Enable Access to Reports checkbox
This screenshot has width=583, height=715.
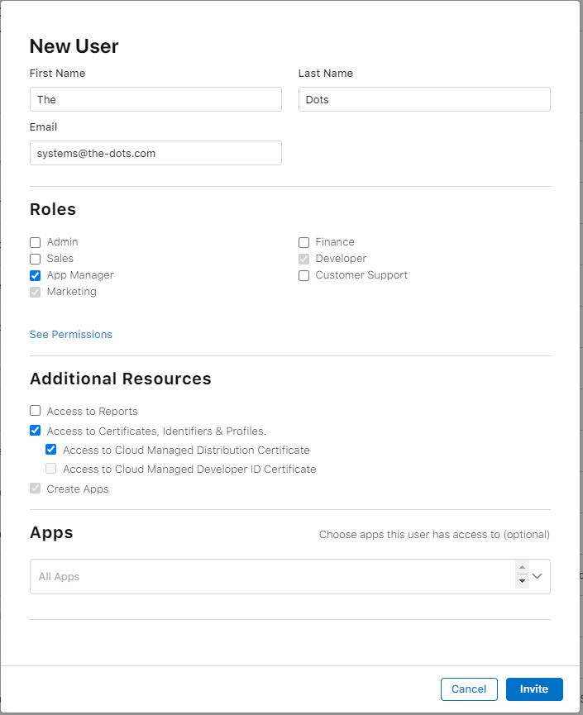coord(35,411)
